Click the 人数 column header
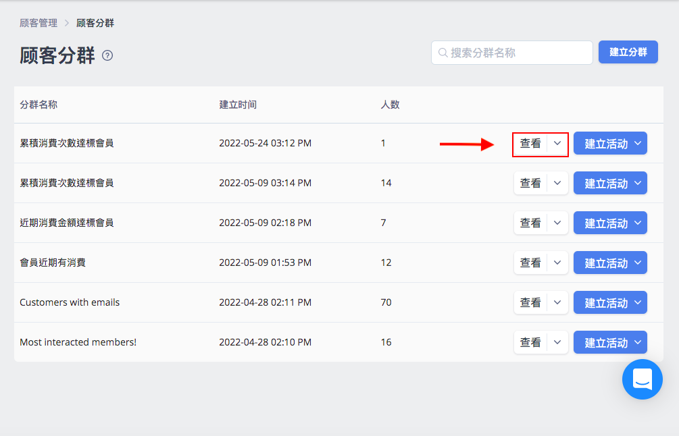679x436 pixels. pyautogui.click(x=390, y=105)
